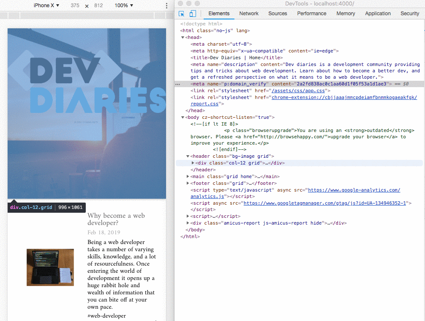This screenshot has width=425, height=321.
Task: Select the closing header tag line
Action: point(203,170)
